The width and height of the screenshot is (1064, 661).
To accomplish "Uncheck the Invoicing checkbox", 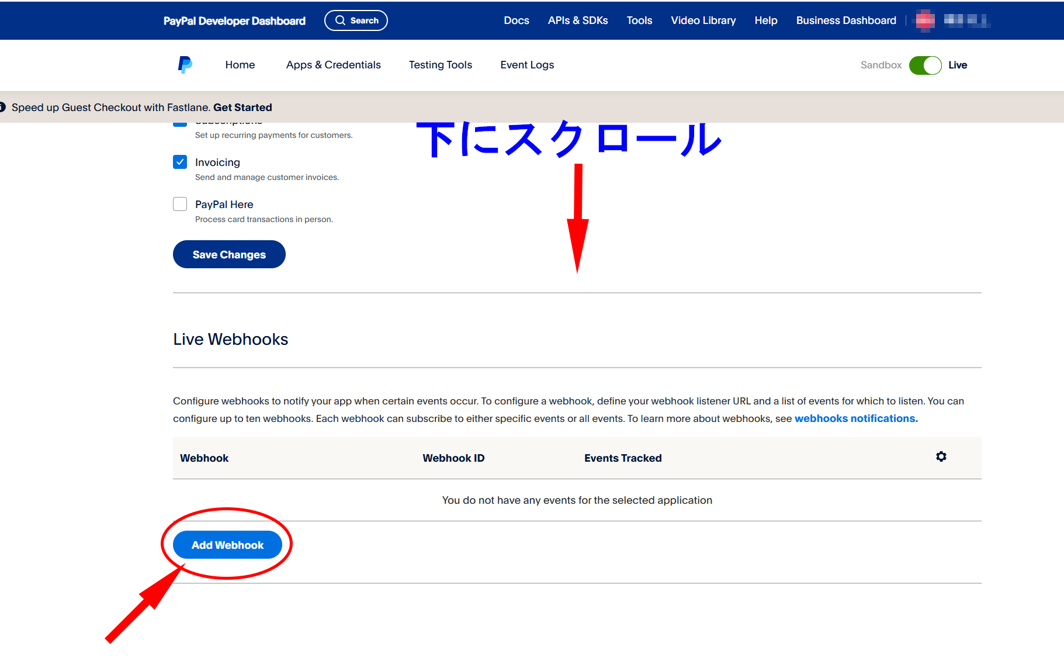I will coord(180,162).
